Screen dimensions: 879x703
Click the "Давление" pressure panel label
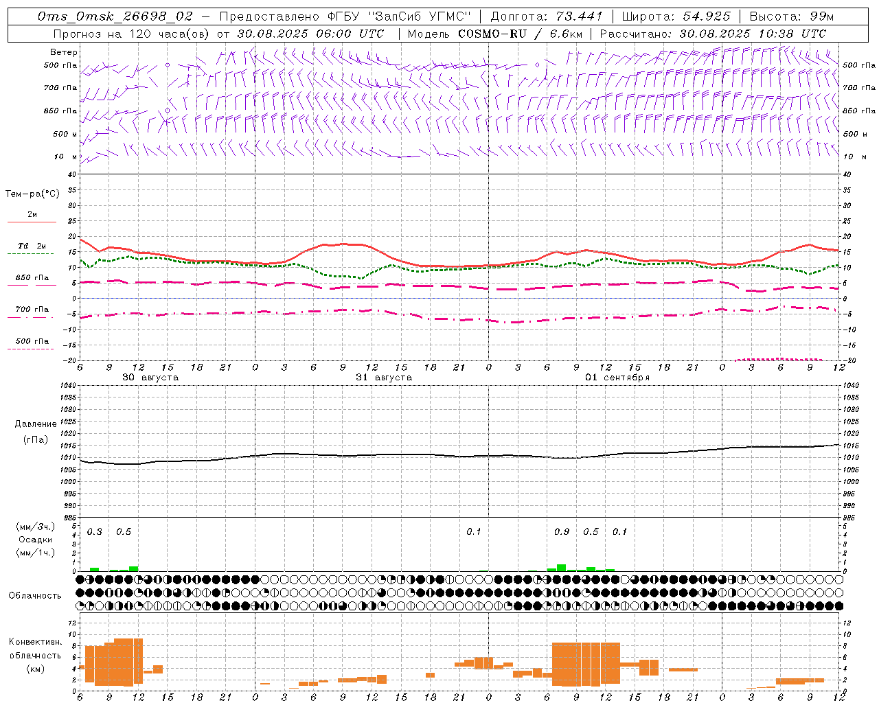36,424
